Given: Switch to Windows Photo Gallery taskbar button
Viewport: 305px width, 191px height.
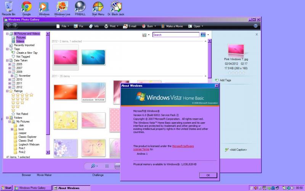Looking at the screenshot, I should pyautogui.click(x=32, y=188).
